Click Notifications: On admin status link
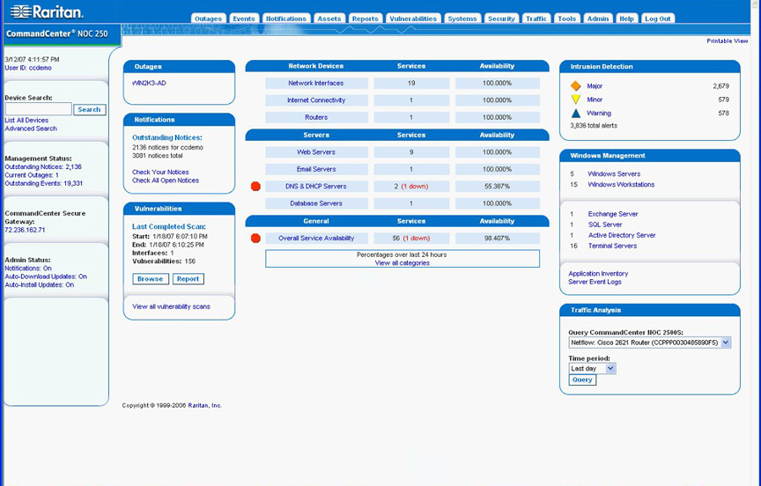The width and height of the screenshot is (761, 486). (28, 269)
